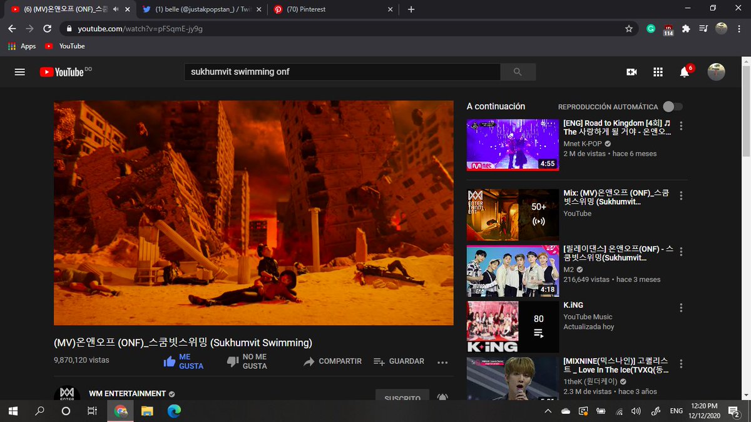This screenshot has width=751, height=422.
Task: Open Windows taskbar search magnifier
Action: pyautogui.click(x=39, y=411)
